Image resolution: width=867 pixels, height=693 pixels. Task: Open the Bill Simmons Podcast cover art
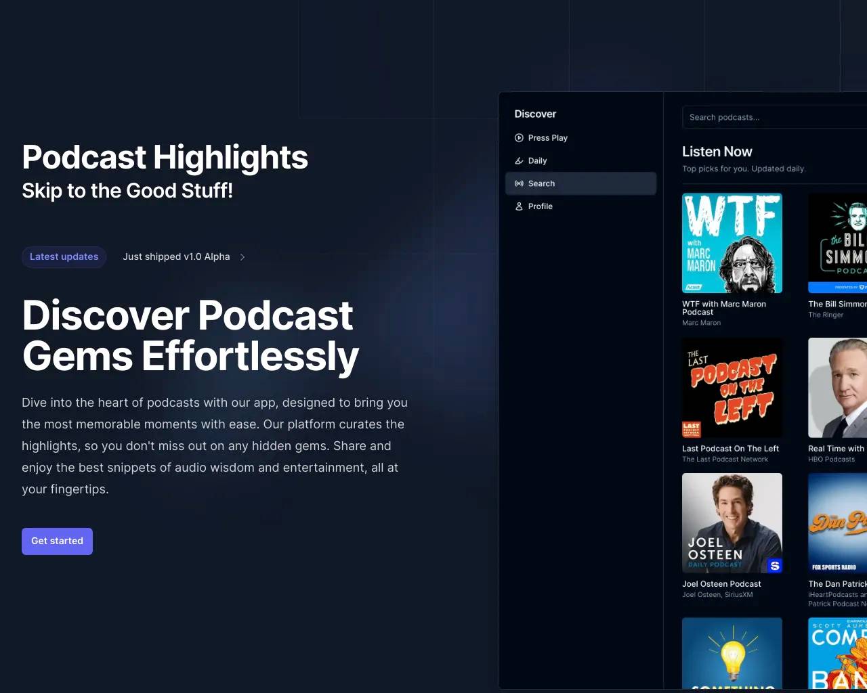pos(837,243)
